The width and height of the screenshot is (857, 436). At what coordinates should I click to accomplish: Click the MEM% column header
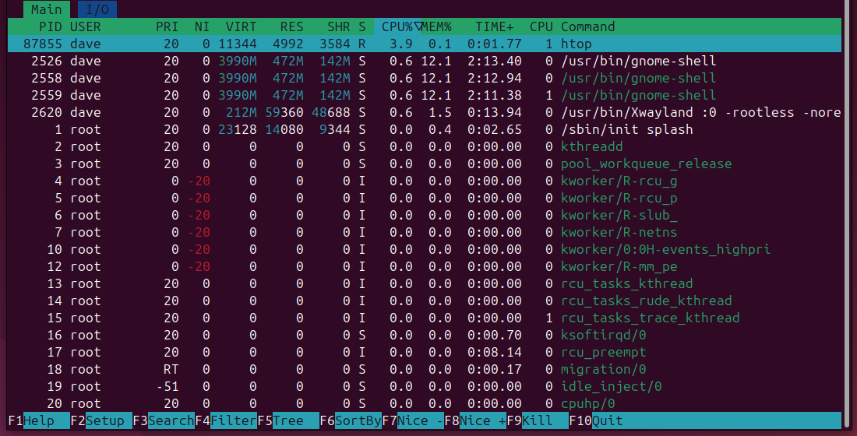pyautogui.click(x=437, y=26)
